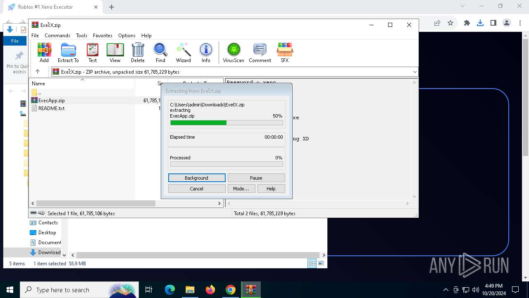Switch Explorer to details view

312,263
